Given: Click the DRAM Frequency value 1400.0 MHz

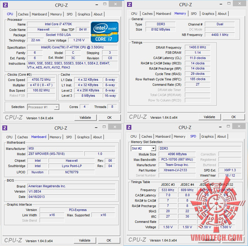Looking at the screenshot, I should tap(198, 47).
